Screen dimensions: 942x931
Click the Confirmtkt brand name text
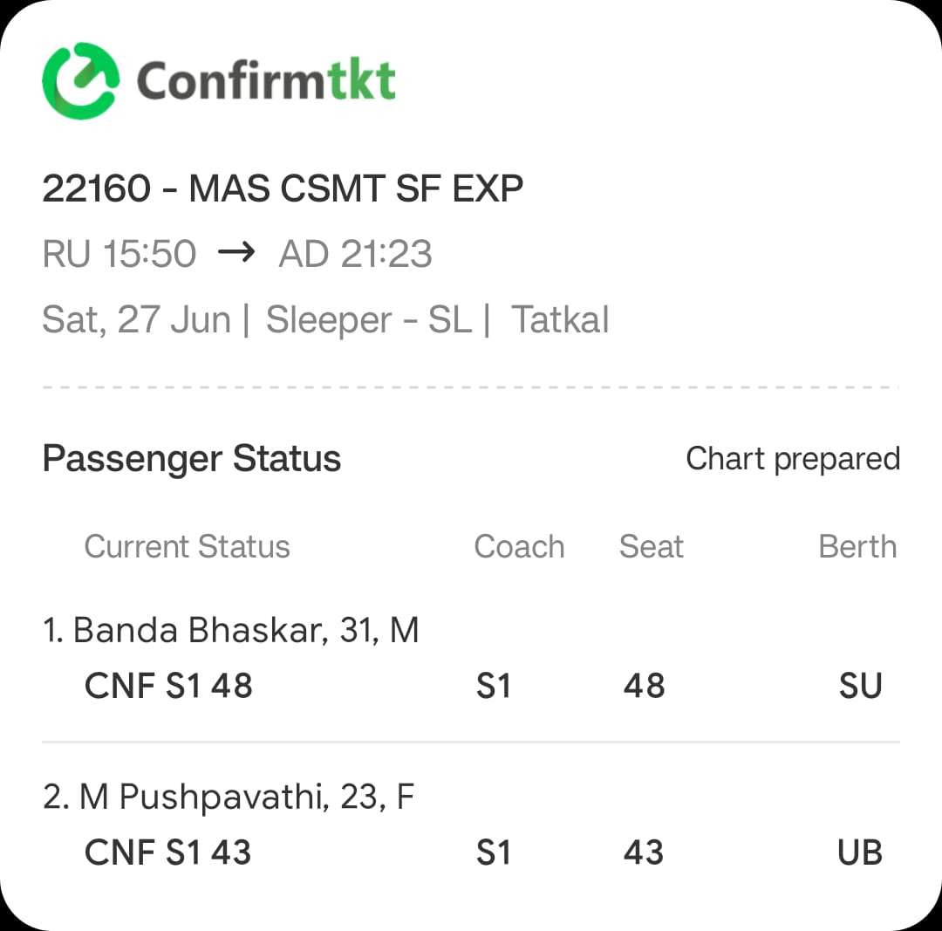[x=266, y=80]
